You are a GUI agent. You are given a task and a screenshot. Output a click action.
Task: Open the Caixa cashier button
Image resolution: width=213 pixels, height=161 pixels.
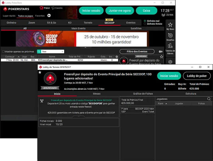coord(146,11)
